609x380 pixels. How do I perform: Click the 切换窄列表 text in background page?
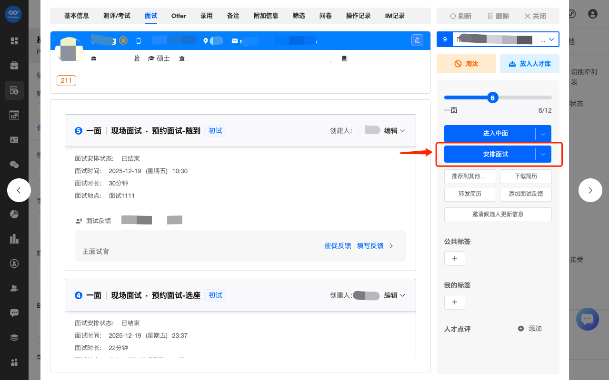(x=584, y=77)
